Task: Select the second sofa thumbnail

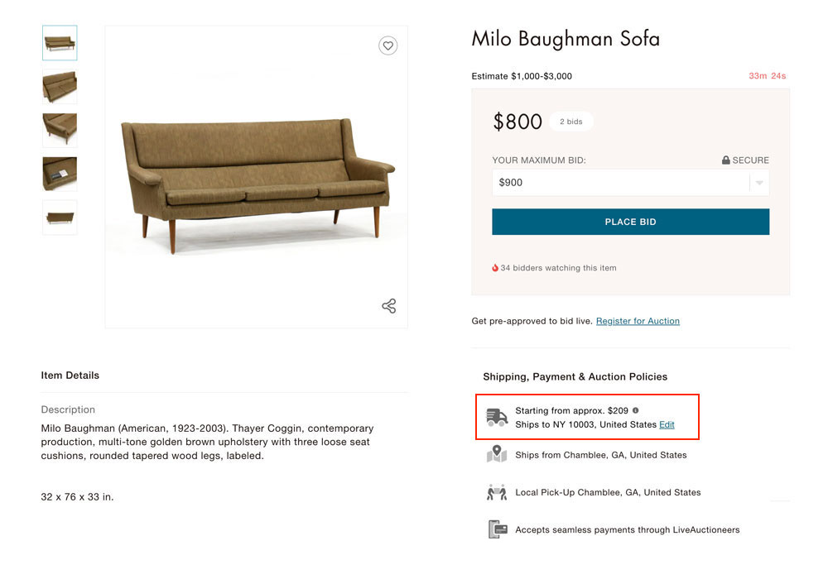Action: pyautogui.click(x=60, y=86)
